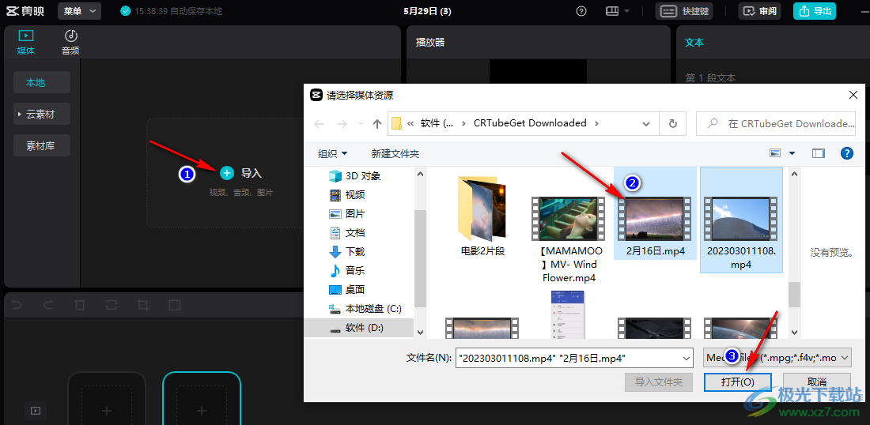Switch to the Audio tab
The image size is (870, 425).
pyautogui.click(x=70, y=42)
